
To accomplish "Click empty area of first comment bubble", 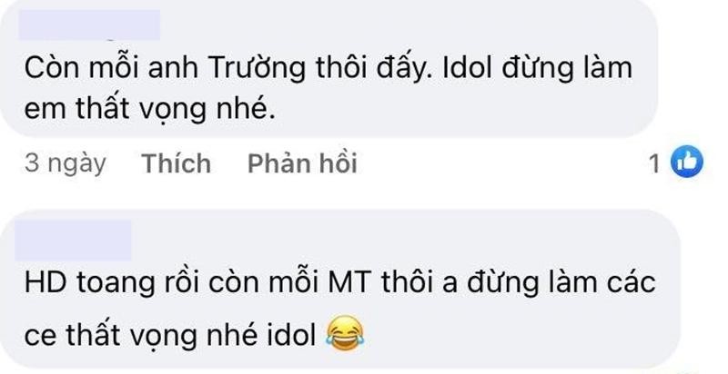I will [x=455, y=113].
